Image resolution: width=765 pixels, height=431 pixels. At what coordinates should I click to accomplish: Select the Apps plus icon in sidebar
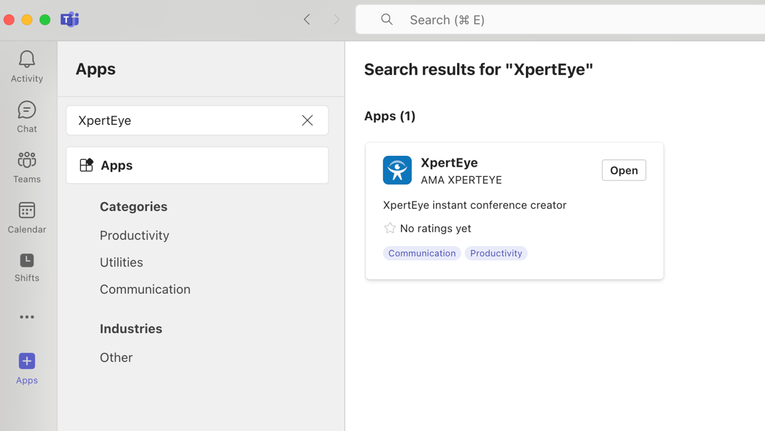tap(27, 361)
